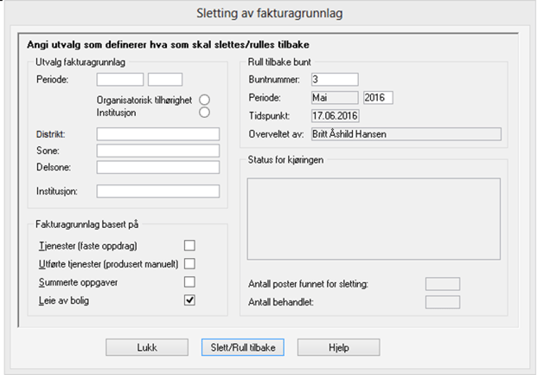537x375 pixels.
Task: Click the first Periode field under Utvalg fakturagrunnlag
Action: tap(120, 81)
